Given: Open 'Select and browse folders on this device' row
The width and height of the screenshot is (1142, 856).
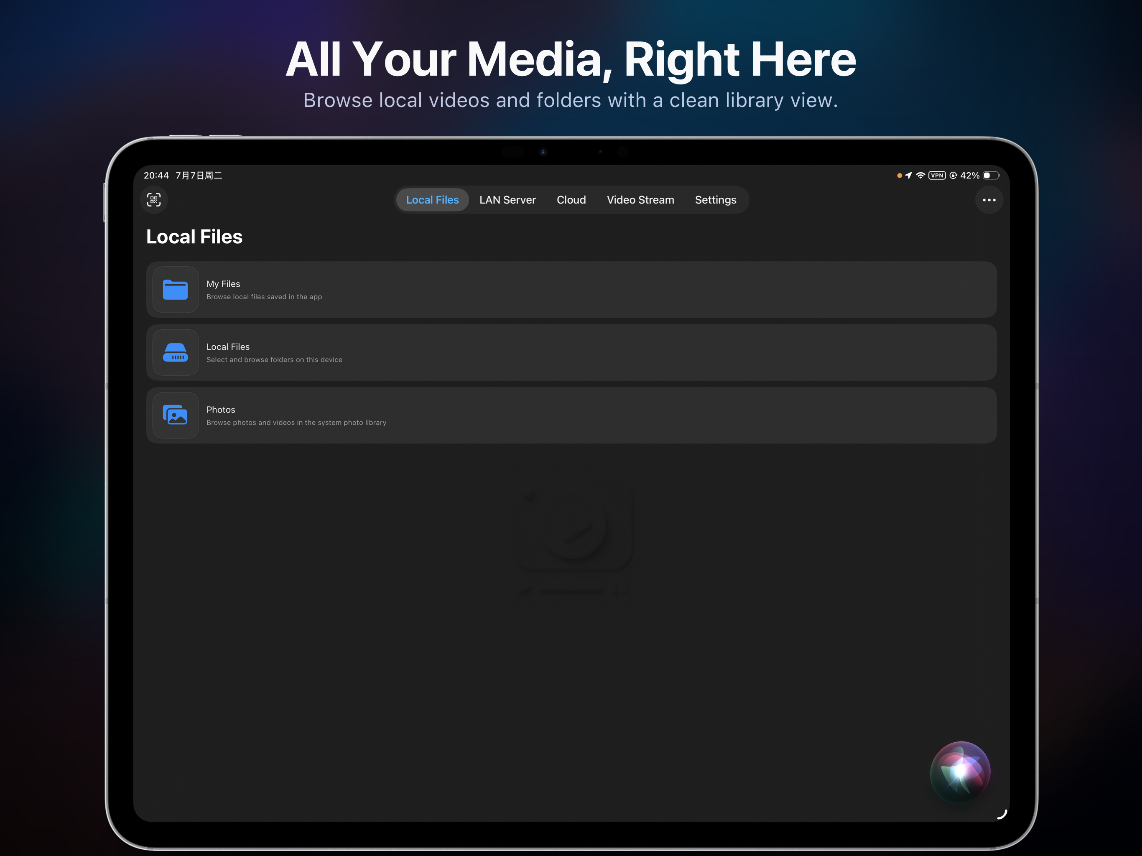Looking at the screenshot, I should pyautogui.click(x=571, y=353).
